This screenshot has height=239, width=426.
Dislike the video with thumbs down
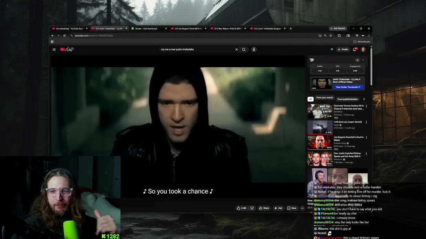coord(252,208)
